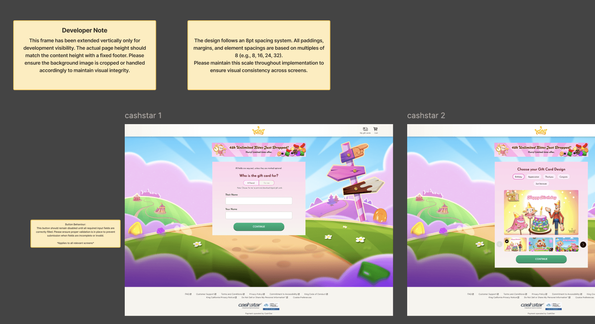Select the 8pt spacing system note
595x324 pixels.
click(x=259, y=55)
